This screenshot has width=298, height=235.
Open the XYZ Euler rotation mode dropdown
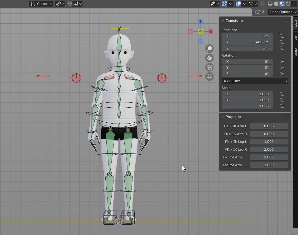tap(255, 81)
